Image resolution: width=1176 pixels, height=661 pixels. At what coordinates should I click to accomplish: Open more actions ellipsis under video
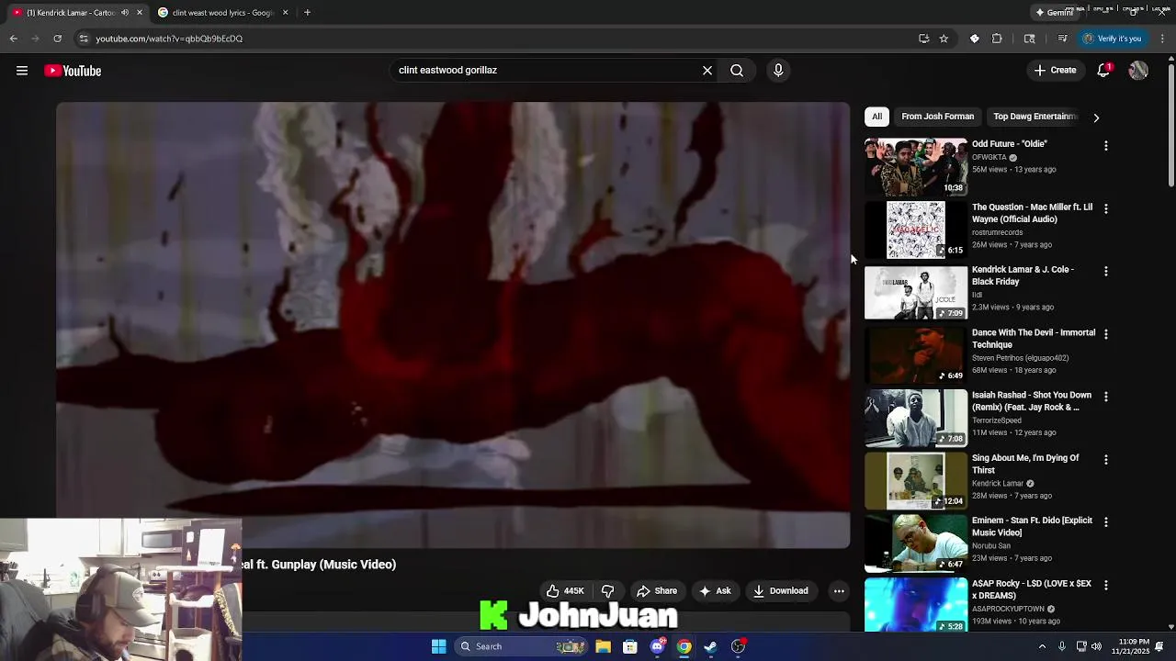[x=839, y=591]
